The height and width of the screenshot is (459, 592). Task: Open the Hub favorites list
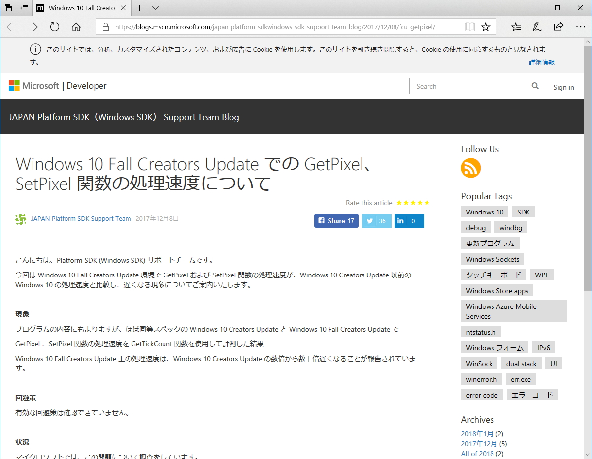[x=516, y=27]
